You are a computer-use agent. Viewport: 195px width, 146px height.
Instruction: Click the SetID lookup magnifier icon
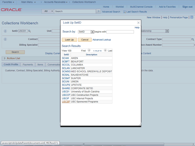click(30, 31)
